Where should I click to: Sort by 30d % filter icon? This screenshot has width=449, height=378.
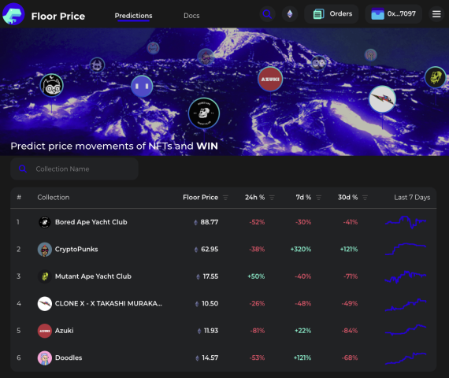tap(365, 198)
